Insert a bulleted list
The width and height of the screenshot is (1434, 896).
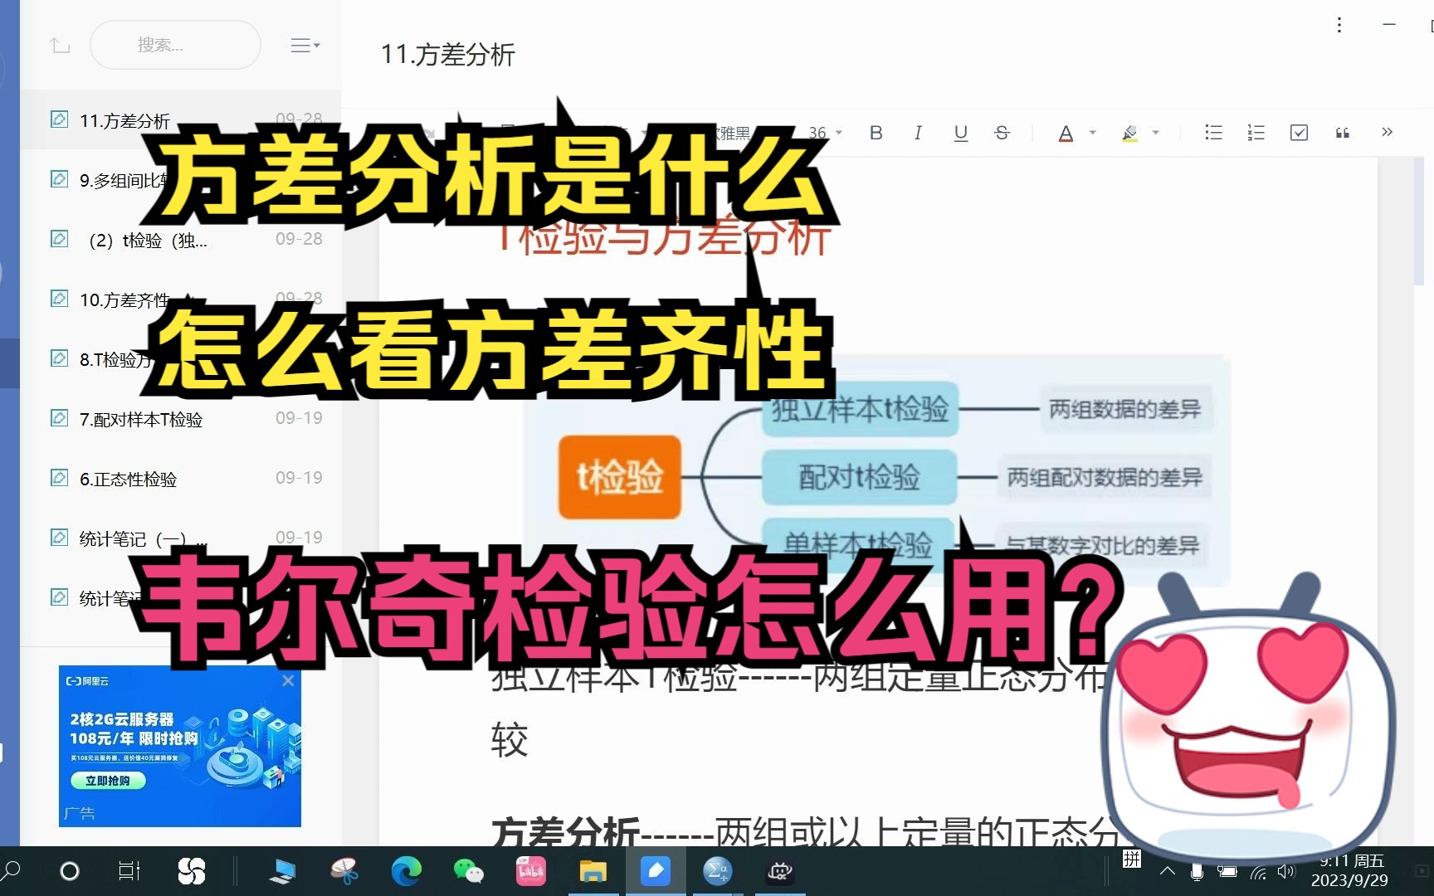(1213, 133)
